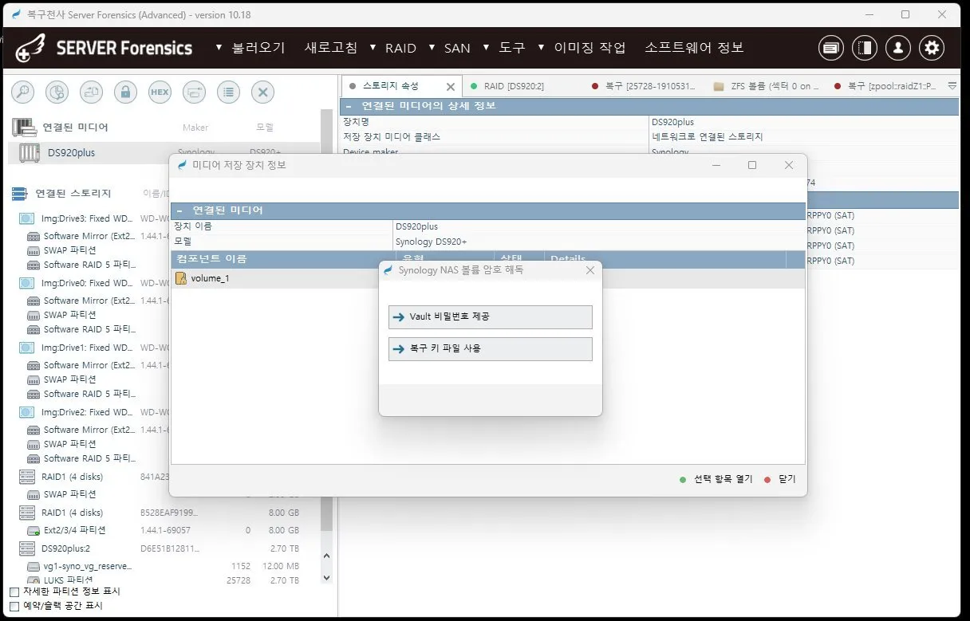Open the HEX viewer toolbar icon
The image size is (970, 621).
pyautogui.click(x=160, y=92)
